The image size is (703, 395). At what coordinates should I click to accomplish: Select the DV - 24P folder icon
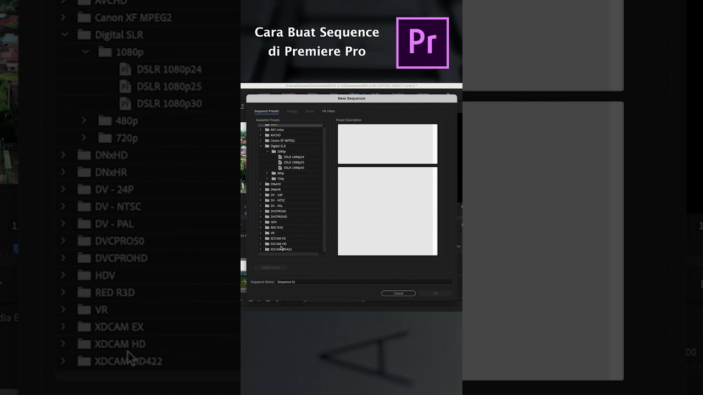click(x=267, y=195)
